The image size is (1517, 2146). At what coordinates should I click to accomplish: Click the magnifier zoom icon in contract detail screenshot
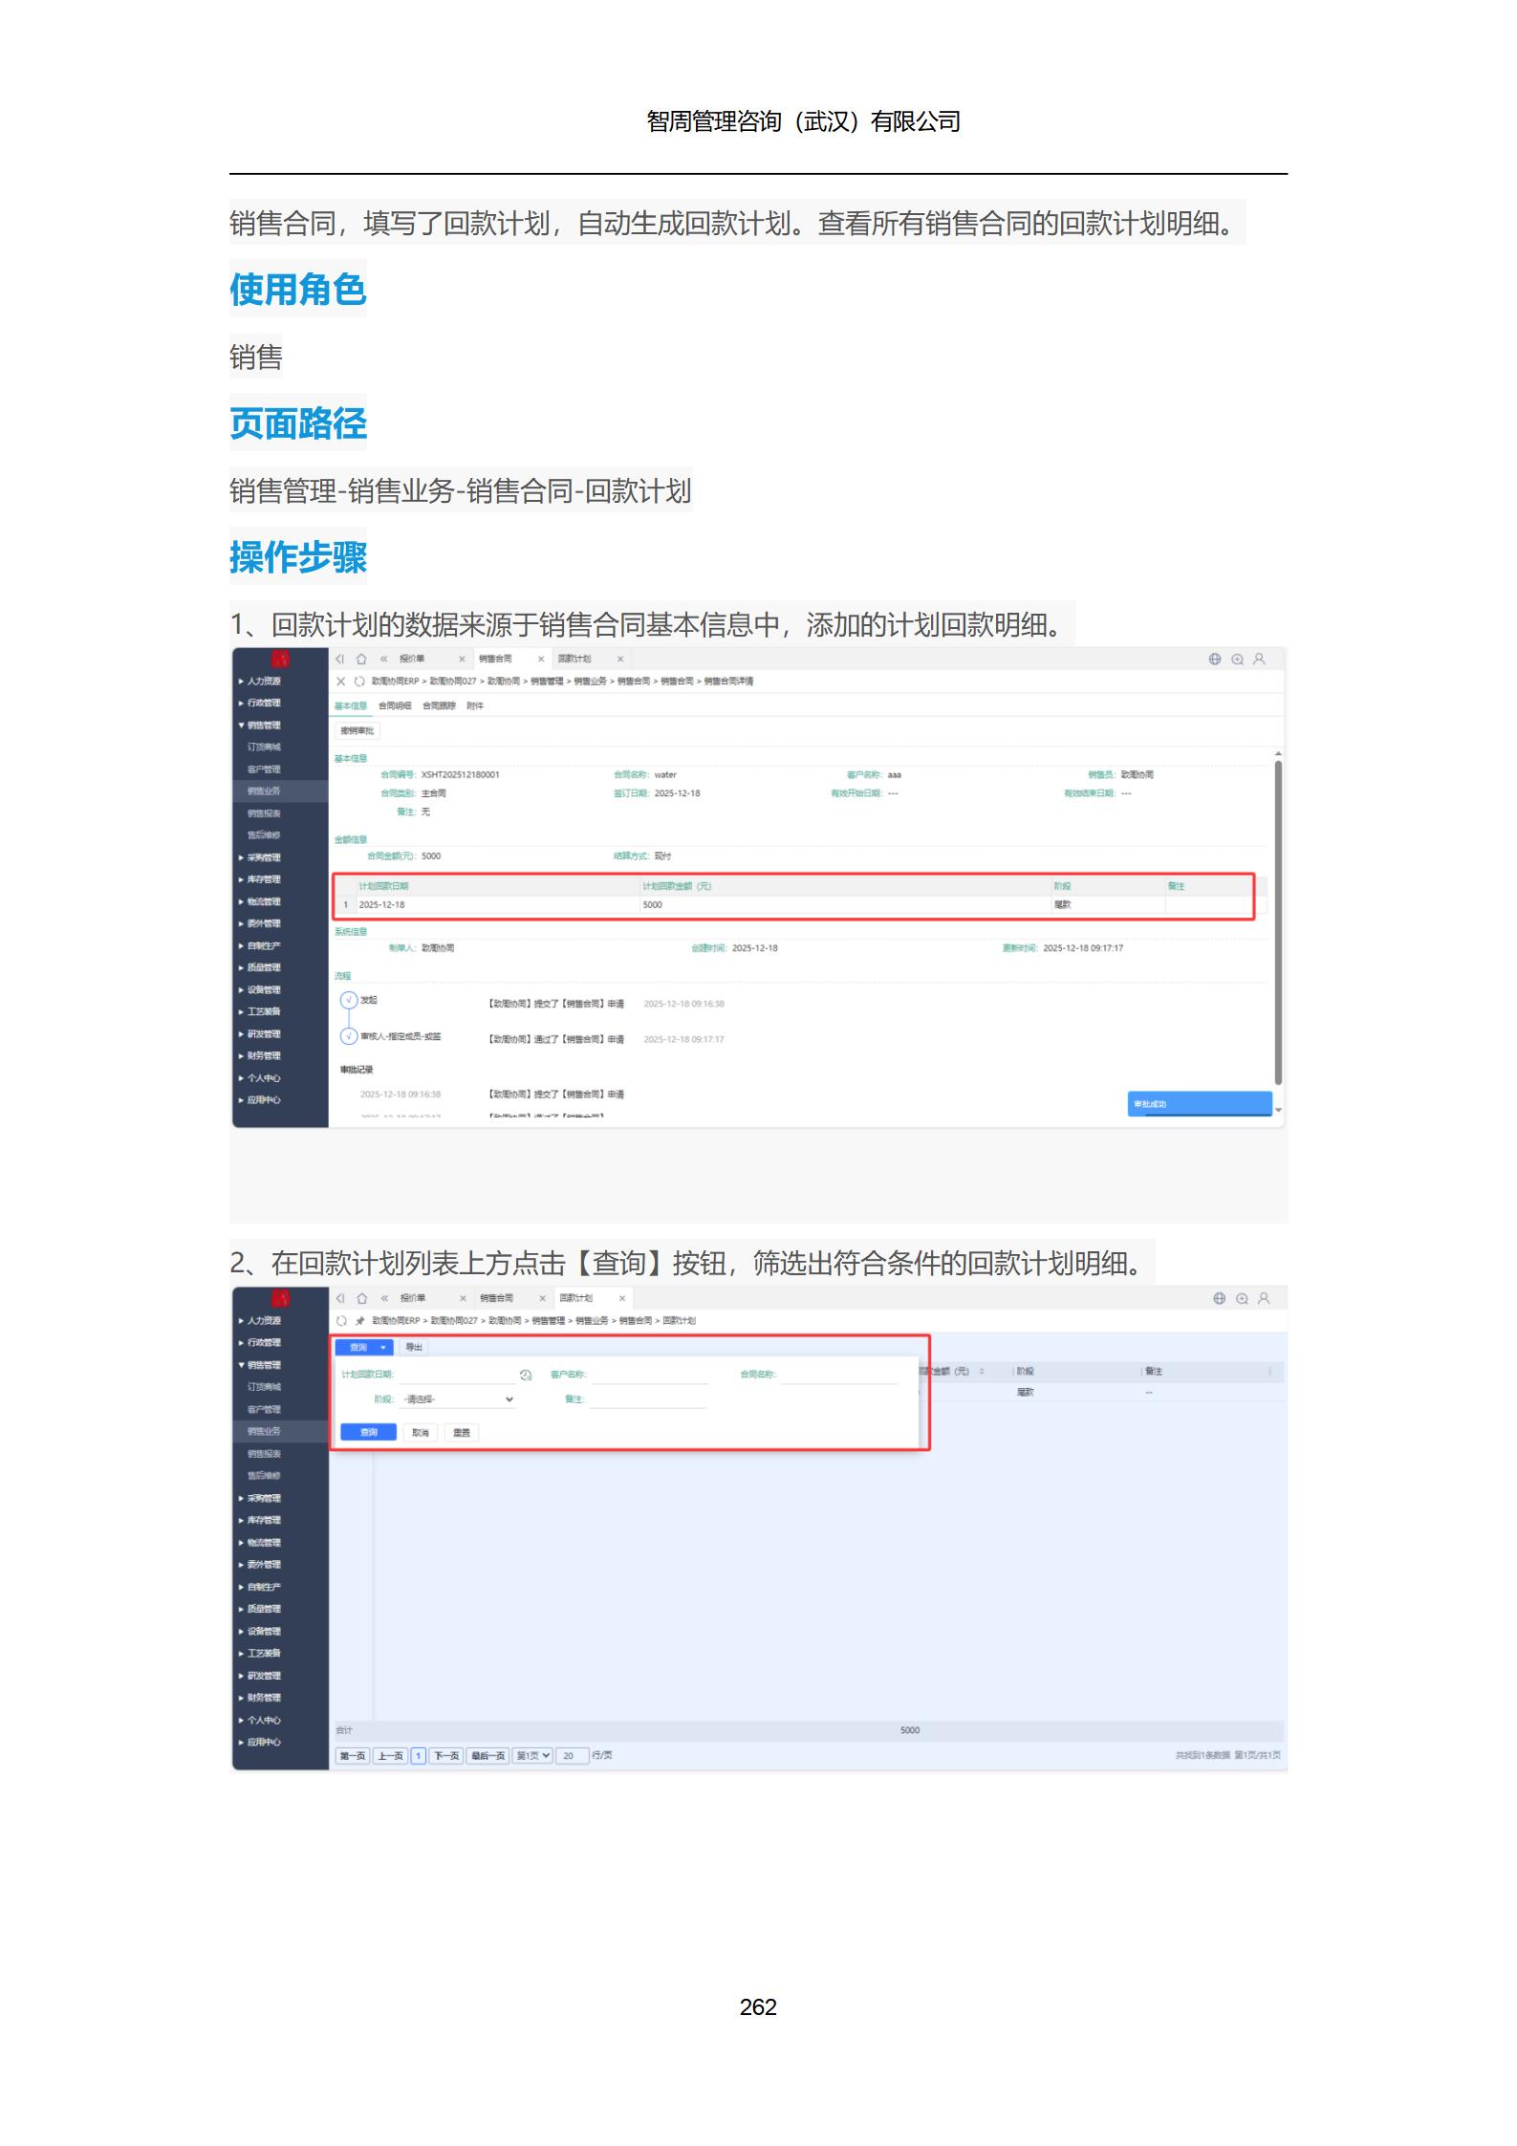(x=1237, y=659)
